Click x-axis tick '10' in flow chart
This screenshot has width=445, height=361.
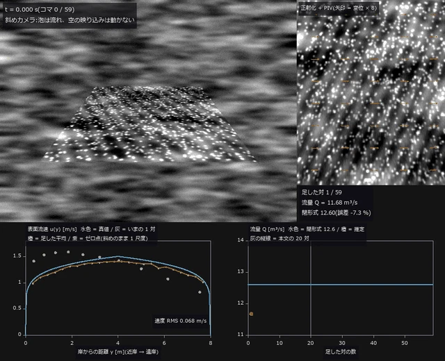280,343
